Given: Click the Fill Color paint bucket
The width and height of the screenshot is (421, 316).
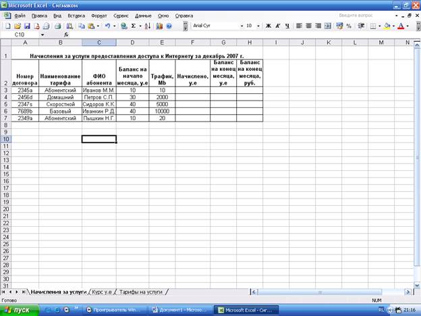Looking at the screenshot, I should tap(387, 26).
